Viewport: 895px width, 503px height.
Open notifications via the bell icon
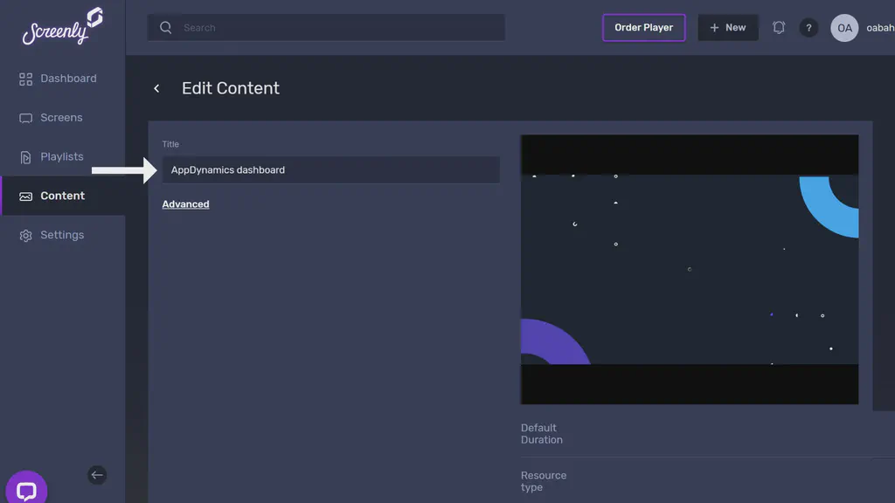click(778, 27)
